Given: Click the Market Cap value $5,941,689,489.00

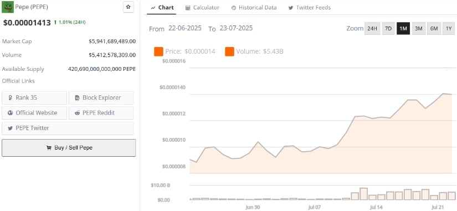Looking at the screenshot, I should click(112, 42).
